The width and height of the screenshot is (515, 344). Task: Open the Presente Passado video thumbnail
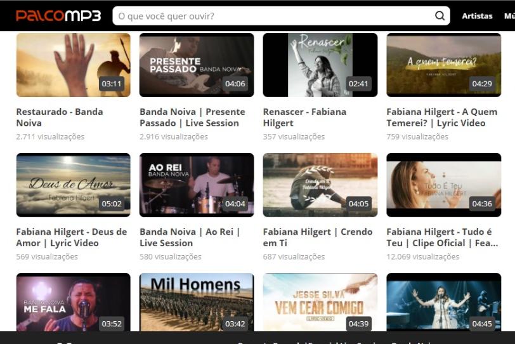197,65
